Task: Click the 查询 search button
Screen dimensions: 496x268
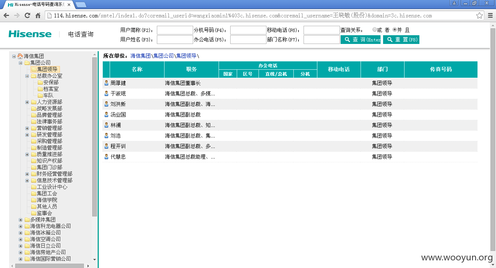Action: coord(361,40)
